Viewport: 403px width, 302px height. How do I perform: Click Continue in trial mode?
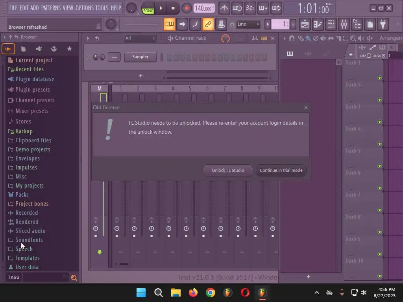pyautogui.click(x=281, y=171)
